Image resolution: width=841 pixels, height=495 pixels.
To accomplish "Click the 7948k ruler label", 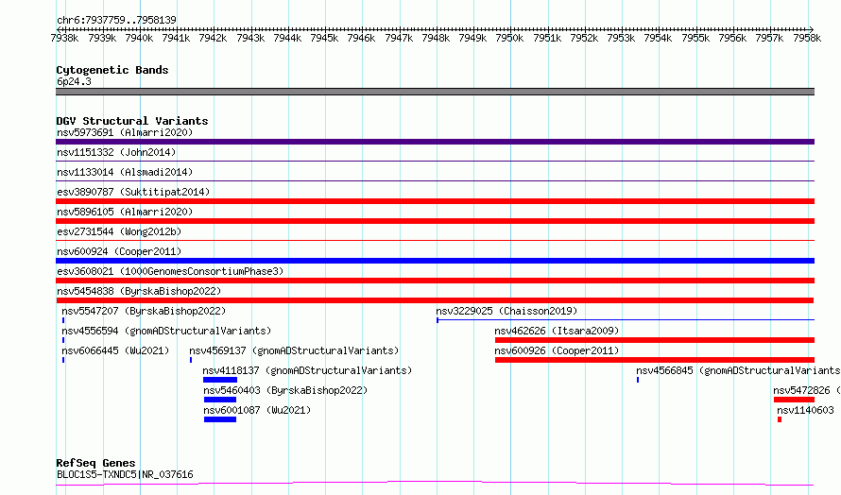I will point(436,38).
